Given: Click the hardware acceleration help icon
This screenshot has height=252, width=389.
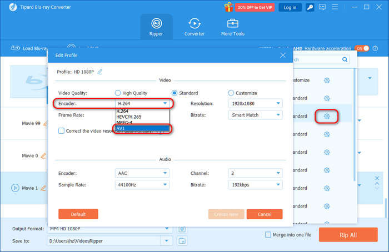Looking at the screenshot, I should pyautogui.click(x=375, y=48).
